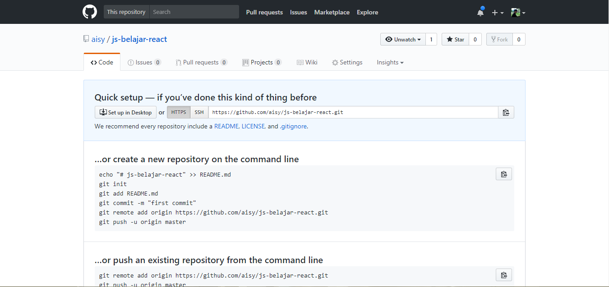Click the aisy owner link
This screenshot has height=287, width=609.
98,39
